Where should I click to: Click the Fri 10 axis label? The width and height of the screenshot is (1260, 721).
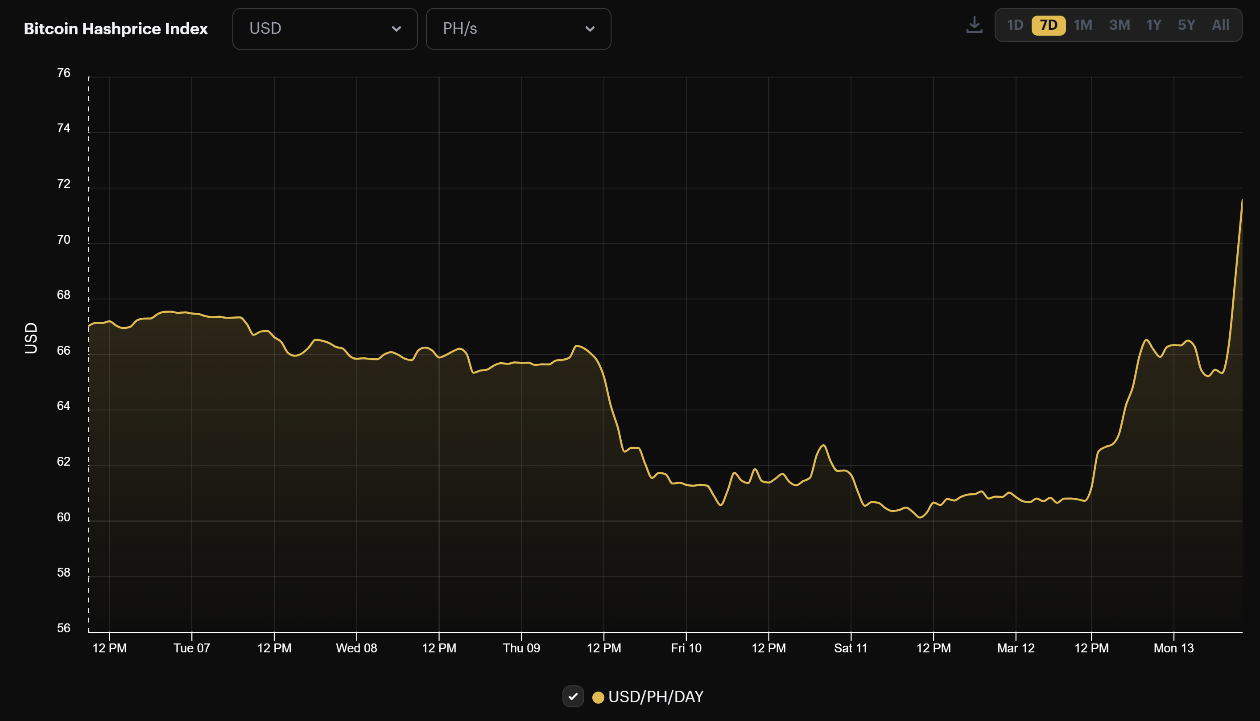point(686,648)
